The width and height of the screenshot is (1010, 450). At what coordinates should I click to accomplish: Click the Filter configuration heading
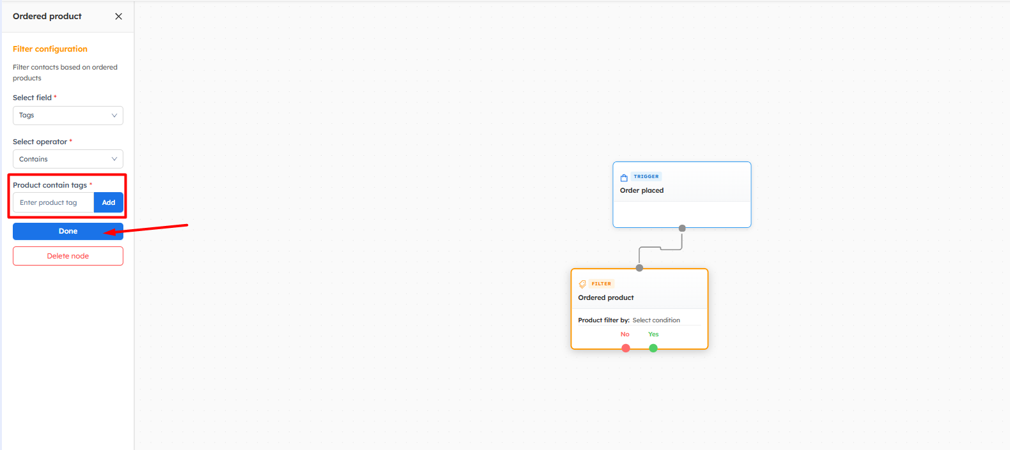[50, 49]
